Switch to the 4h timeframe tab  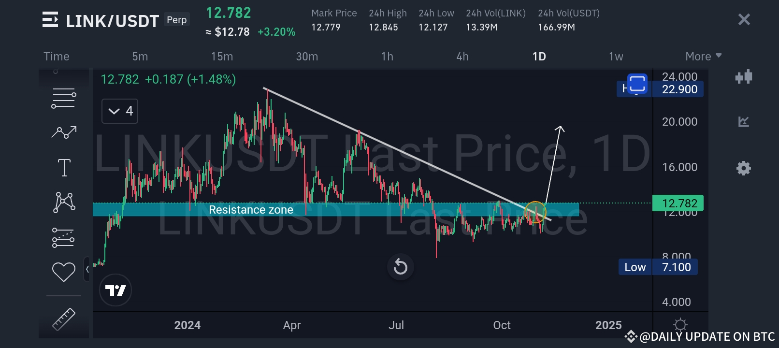[x=462, y=57]
